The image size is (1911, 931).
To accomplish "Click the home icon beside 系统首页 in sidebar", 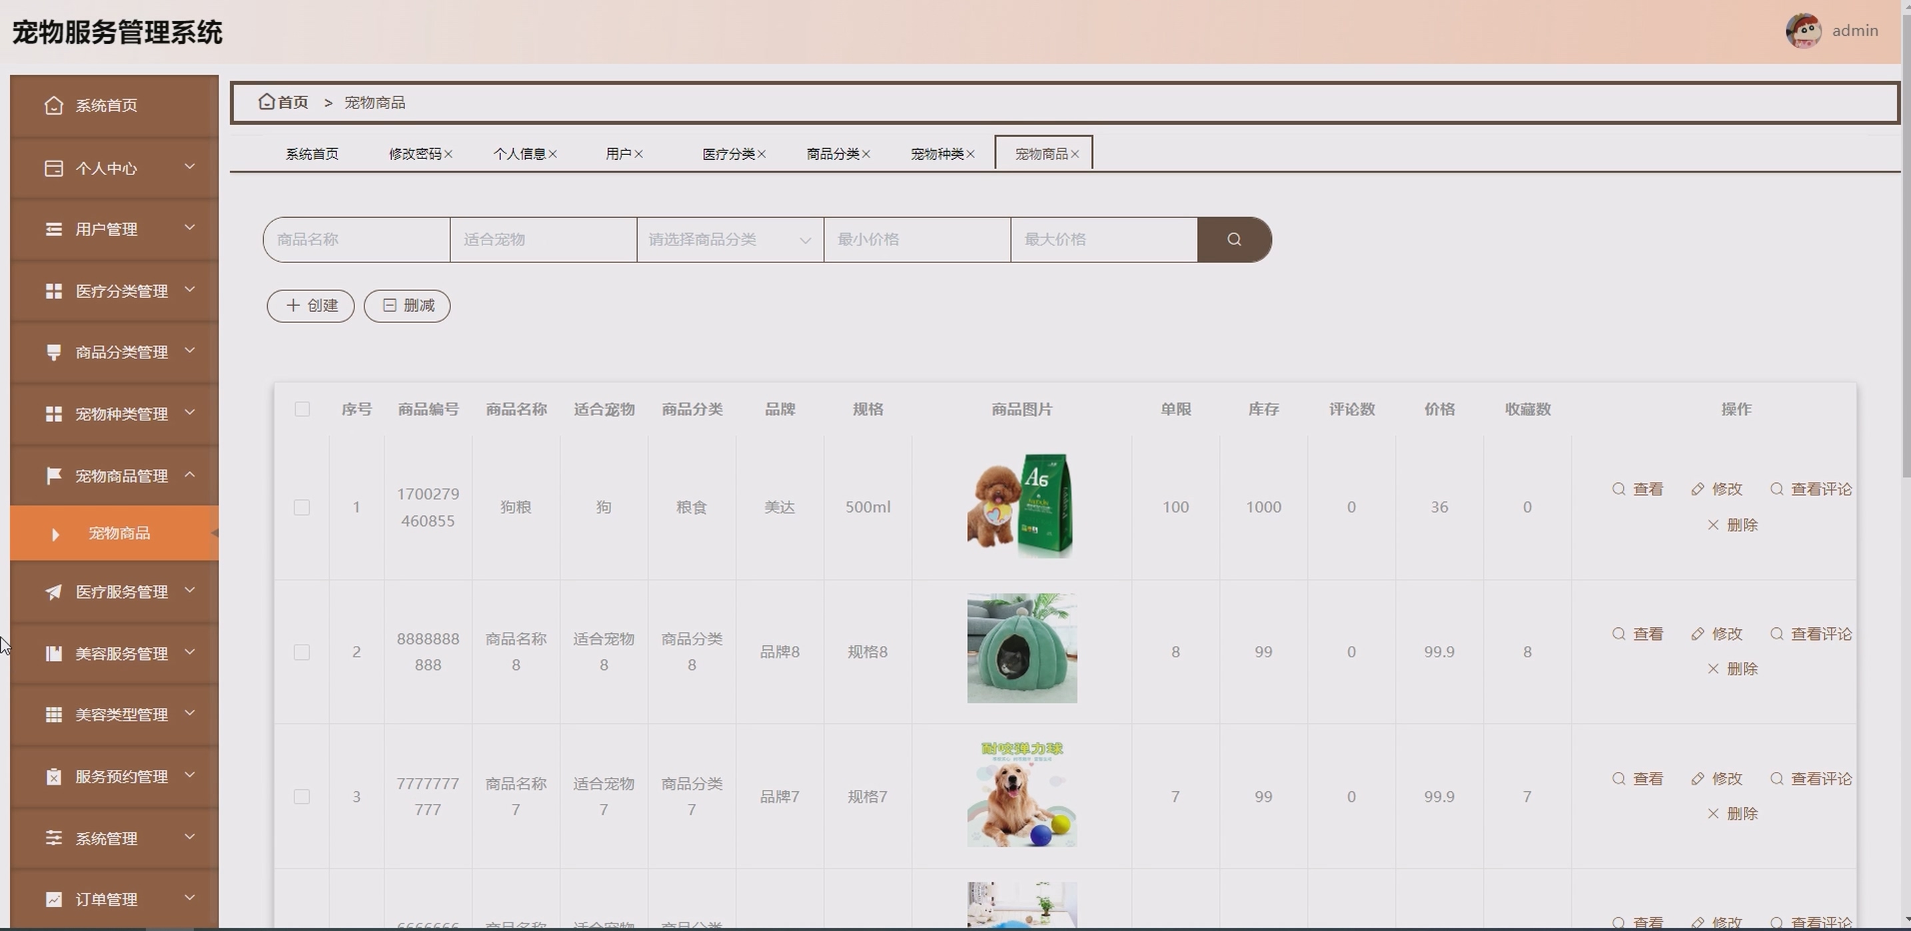I will point(53,105).
